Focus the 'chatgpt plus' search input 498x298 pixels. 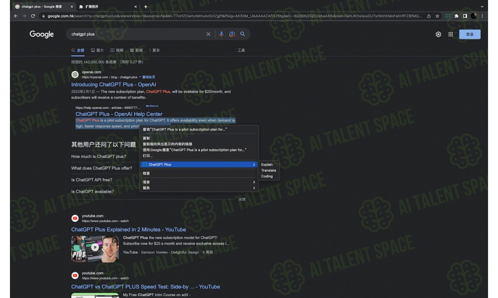pyautogui.click(x=136, y=34)
